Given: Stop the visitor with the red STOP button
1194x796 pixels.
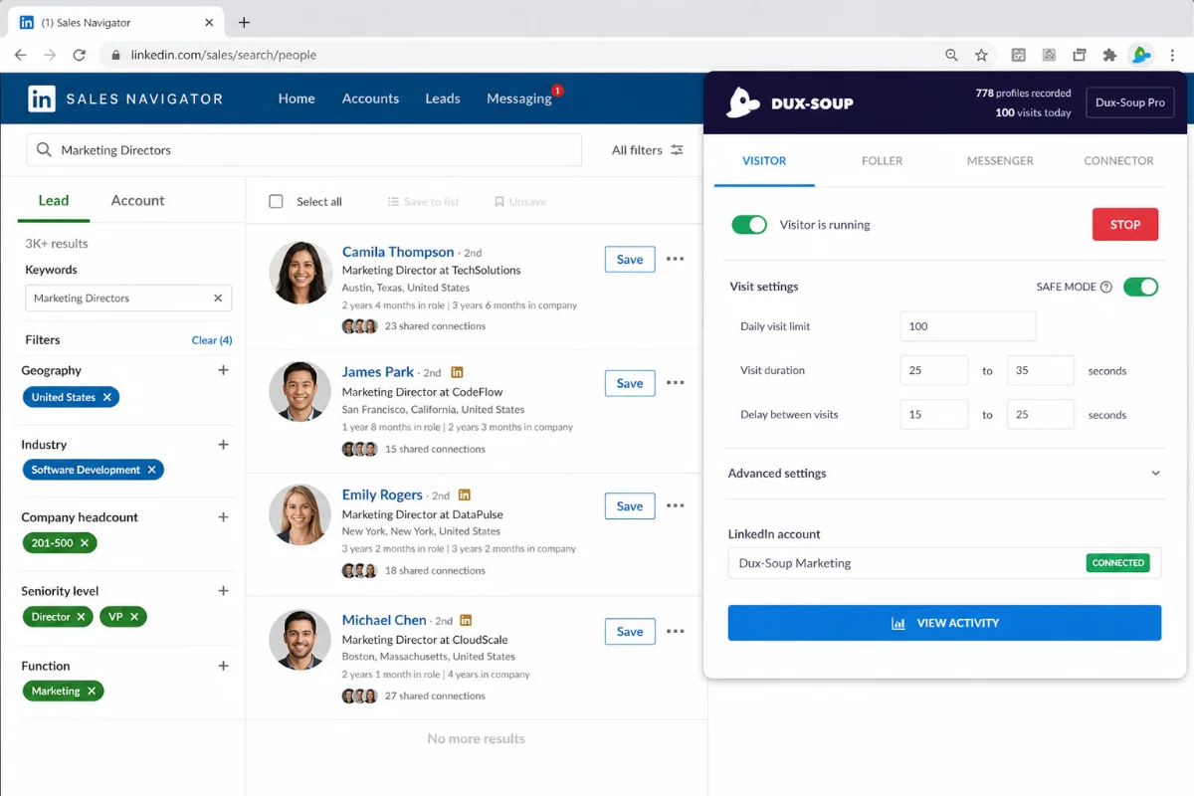Looking at the screenshot, I should tap(1125, 225).
